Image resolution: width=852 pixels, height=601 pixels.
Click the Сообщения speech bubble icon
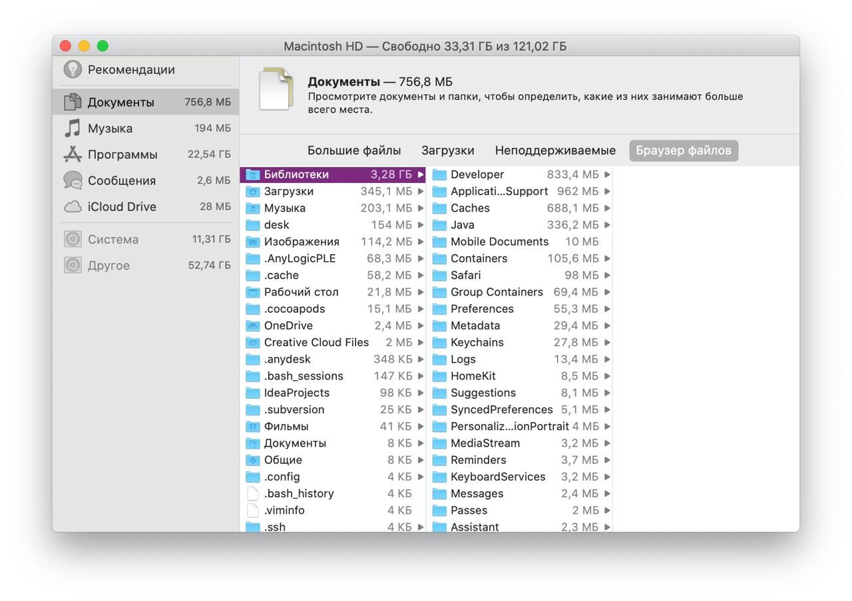73,180
